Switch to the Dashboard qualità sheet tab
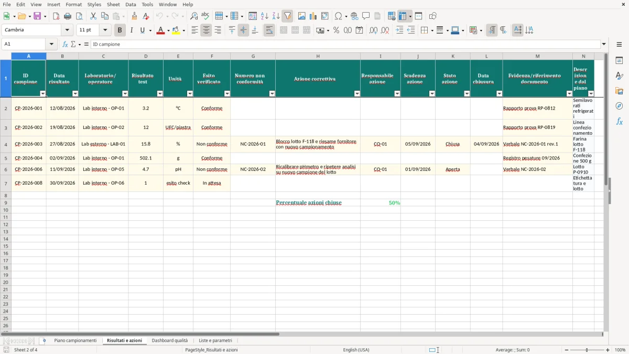 point(170,340)
